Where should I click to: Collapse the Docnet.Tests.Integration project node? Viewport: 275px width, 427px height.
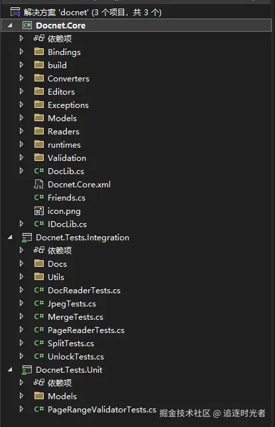pyautogui.click(x=10, y=238)
